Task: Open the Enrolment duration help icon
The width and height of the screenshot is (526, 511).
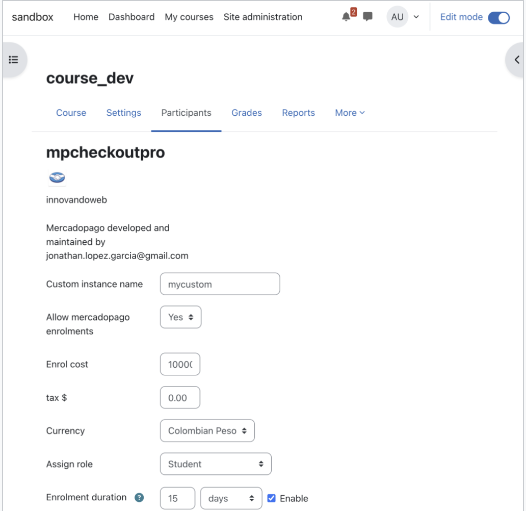Action: 139,497
